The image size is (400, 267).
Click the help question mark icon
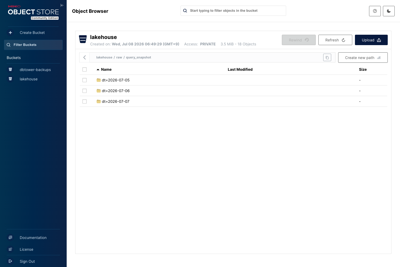pos(375,11)
